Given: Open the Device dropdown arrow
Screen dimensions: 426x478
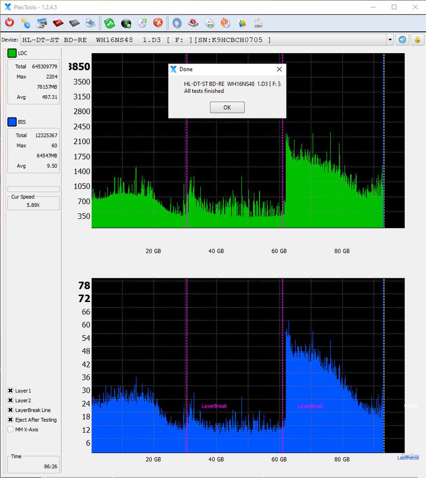Looking at the screenshot, I should point(390,40).
